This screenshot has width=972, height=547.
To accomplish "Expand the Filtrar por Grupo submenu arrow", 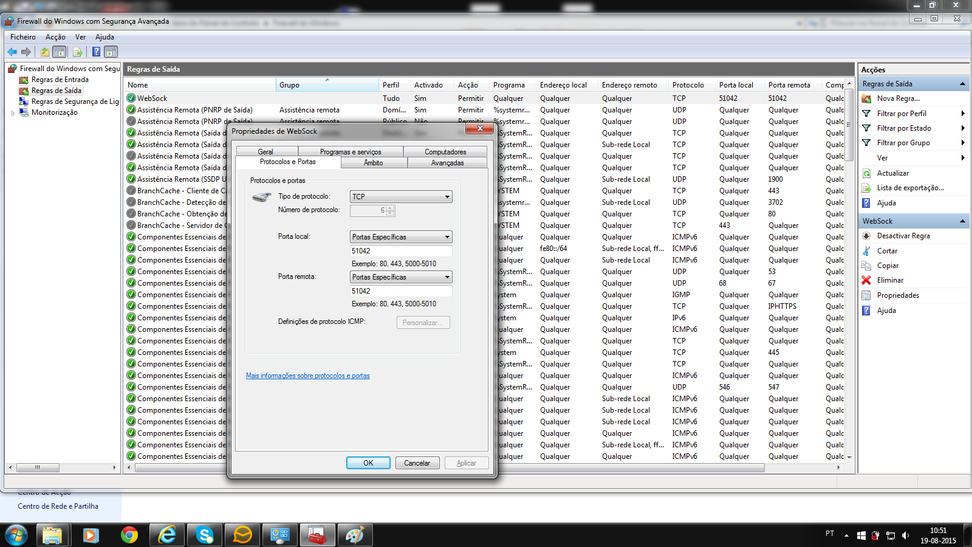I will (x=963, y=143).
